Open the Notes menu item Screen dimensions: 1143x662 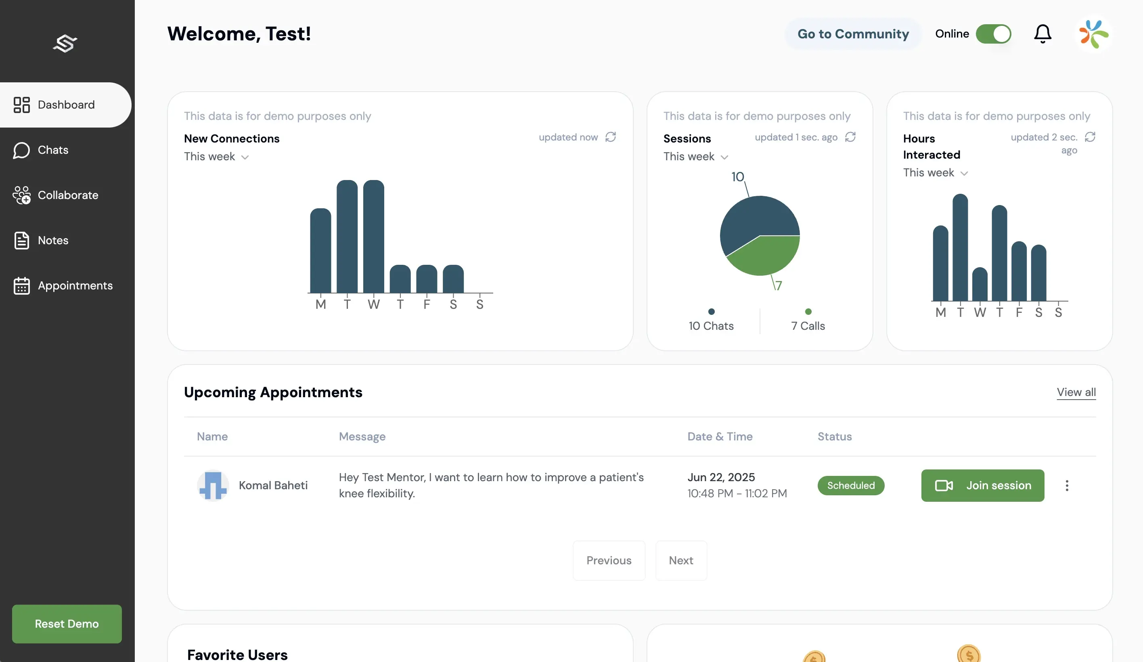(x=66, y=241)
